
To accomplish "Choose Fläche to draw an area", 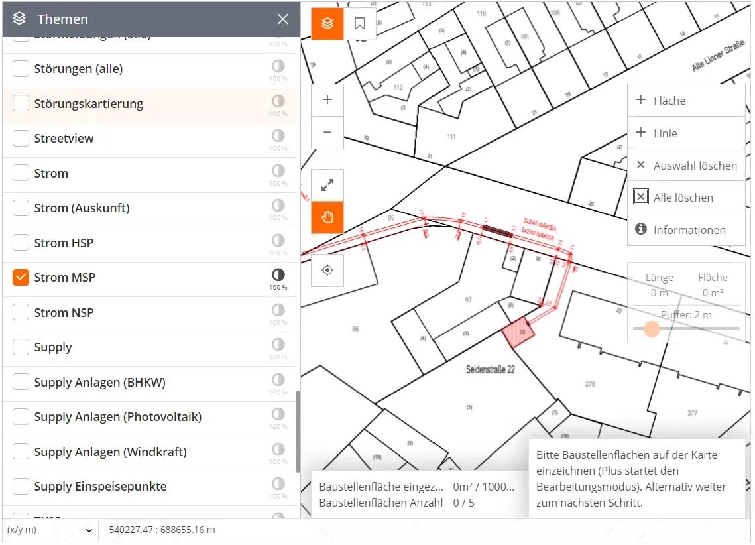I will 685,101.
